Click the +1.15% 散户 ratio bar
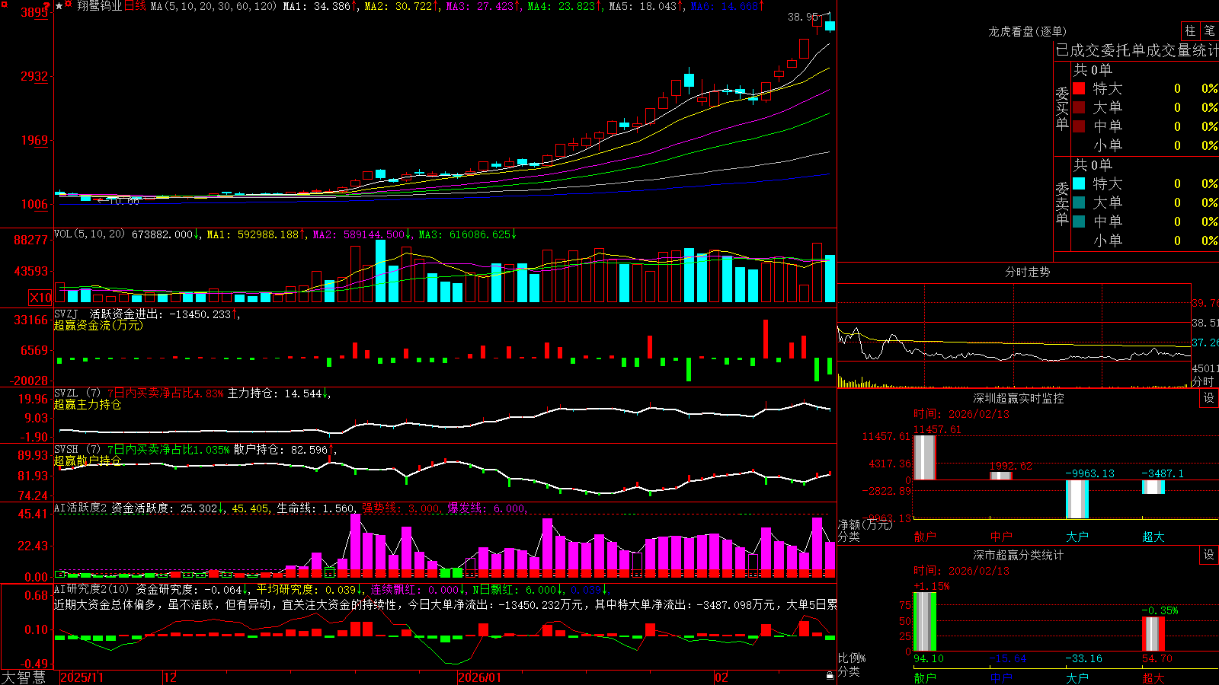1219x685 pixels. (x=925, y=622)
